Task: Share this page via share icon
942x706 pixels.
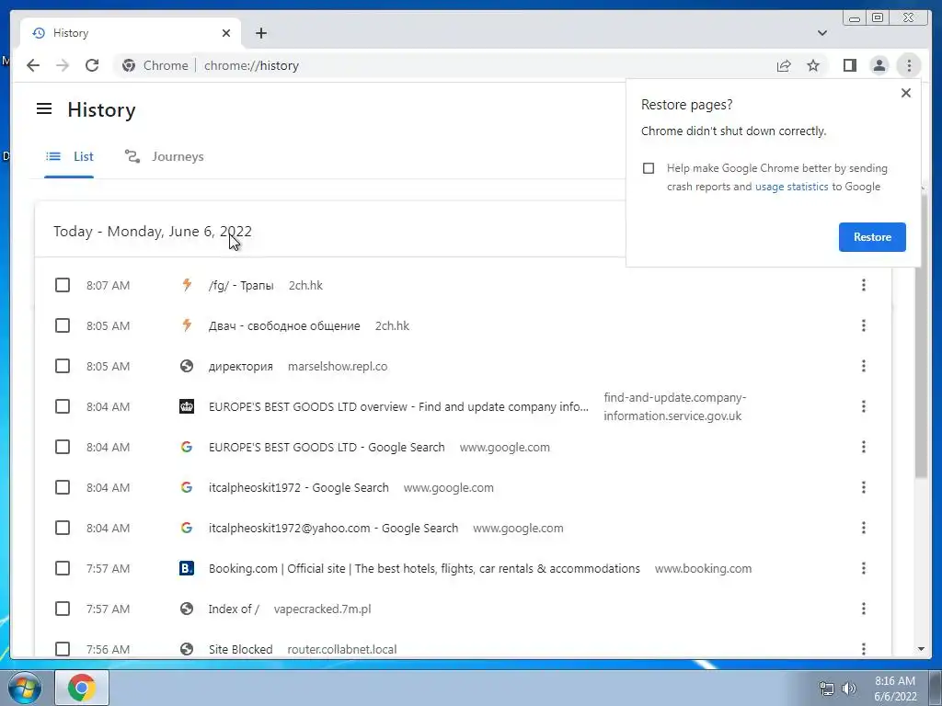Action: (x=784, y=65)
